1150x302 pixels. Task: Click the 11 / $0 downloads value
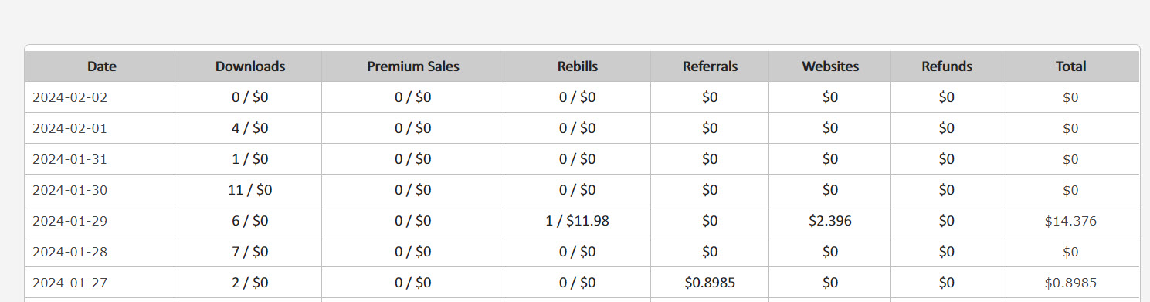[x=250, y=190]
